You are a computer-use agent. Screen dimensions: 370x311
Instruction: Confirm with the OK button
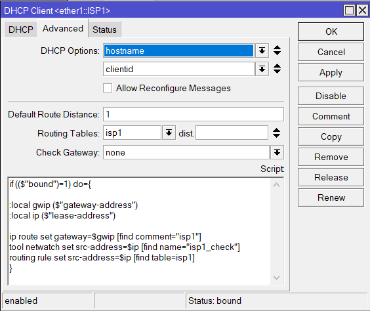point(331,31)
